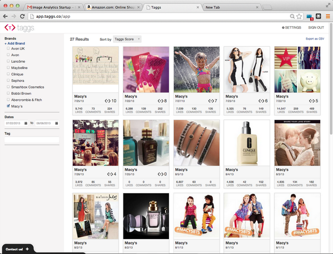Click the + Add Brand link
Image resolution: width=333 pixels, height=254 pixels.
[14, 43]
